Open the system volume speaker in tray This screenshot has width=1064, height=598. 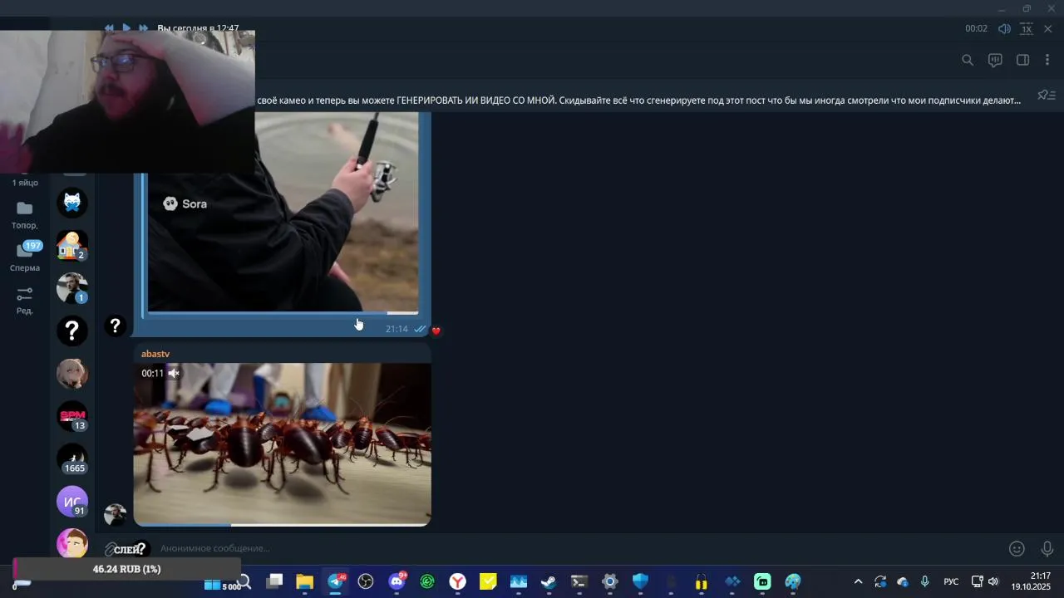coord(993,581)
